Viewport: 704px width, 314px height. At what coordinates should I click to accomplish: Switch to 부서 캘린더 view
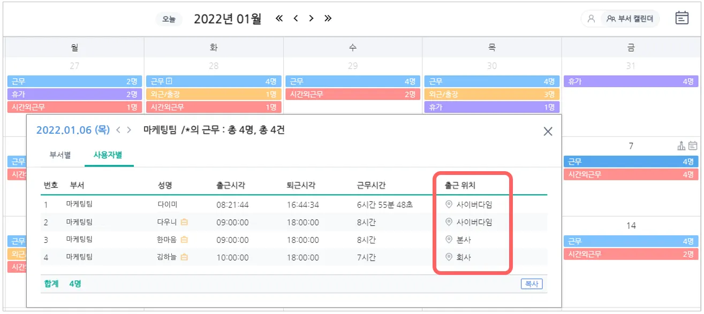point(630,19)
